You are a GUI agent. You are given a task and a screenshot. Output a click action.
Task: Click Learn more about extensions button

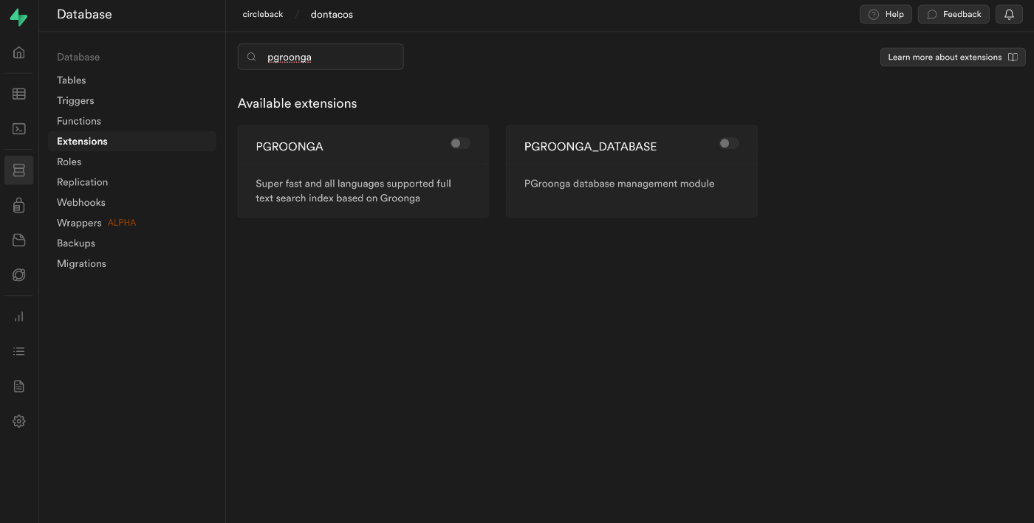point(953,57)
